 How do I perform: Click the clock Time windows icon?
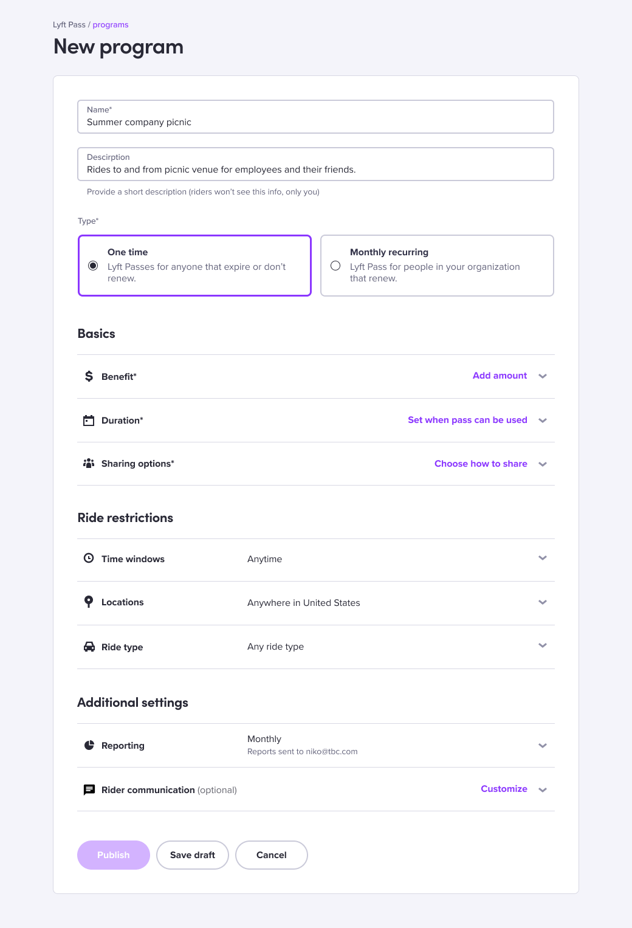coord(89,558)
